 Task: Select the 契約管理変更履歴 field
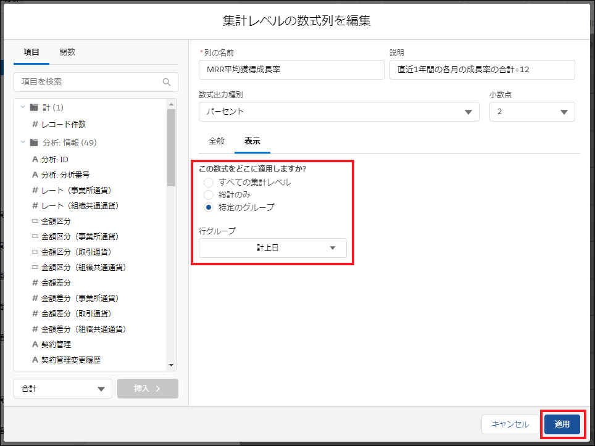pos(70,360)
